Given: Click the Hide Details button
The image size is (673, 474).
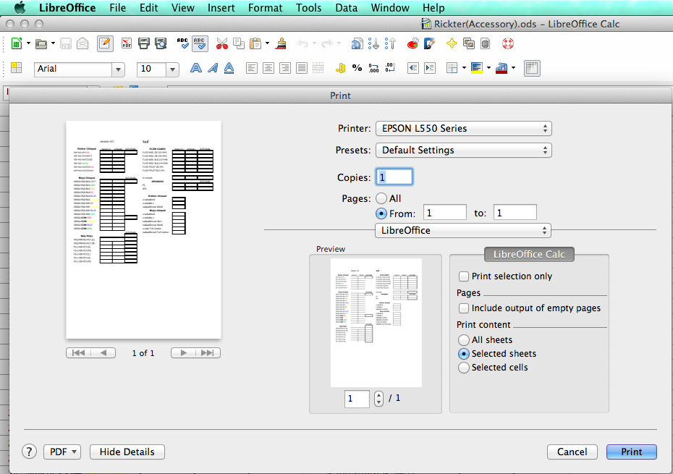Looking at the screenshot, I should [127, 452].
